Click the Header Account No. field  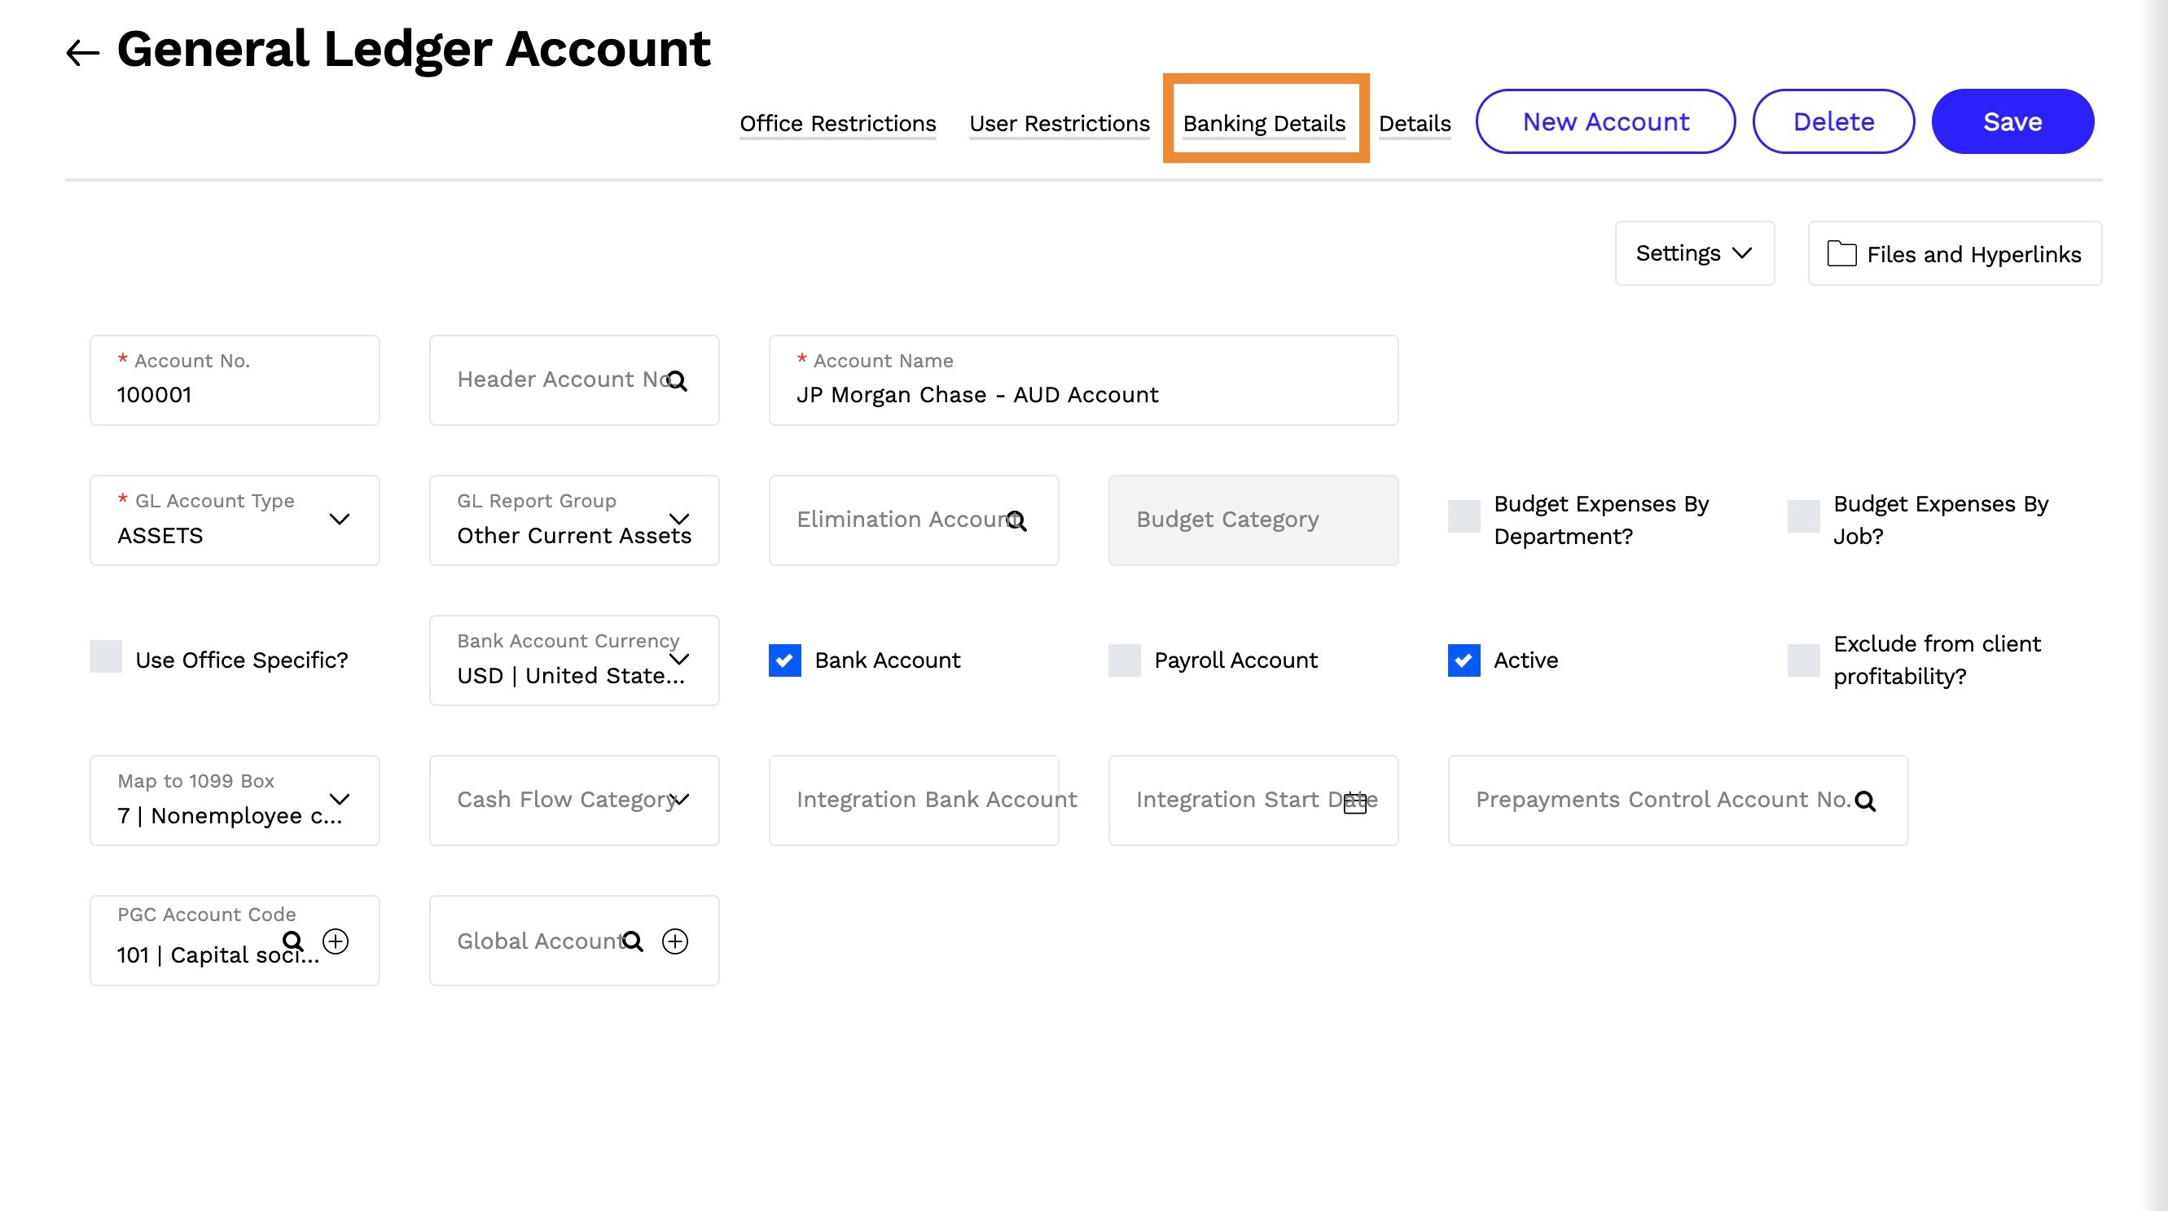click(x=574, y=380)
